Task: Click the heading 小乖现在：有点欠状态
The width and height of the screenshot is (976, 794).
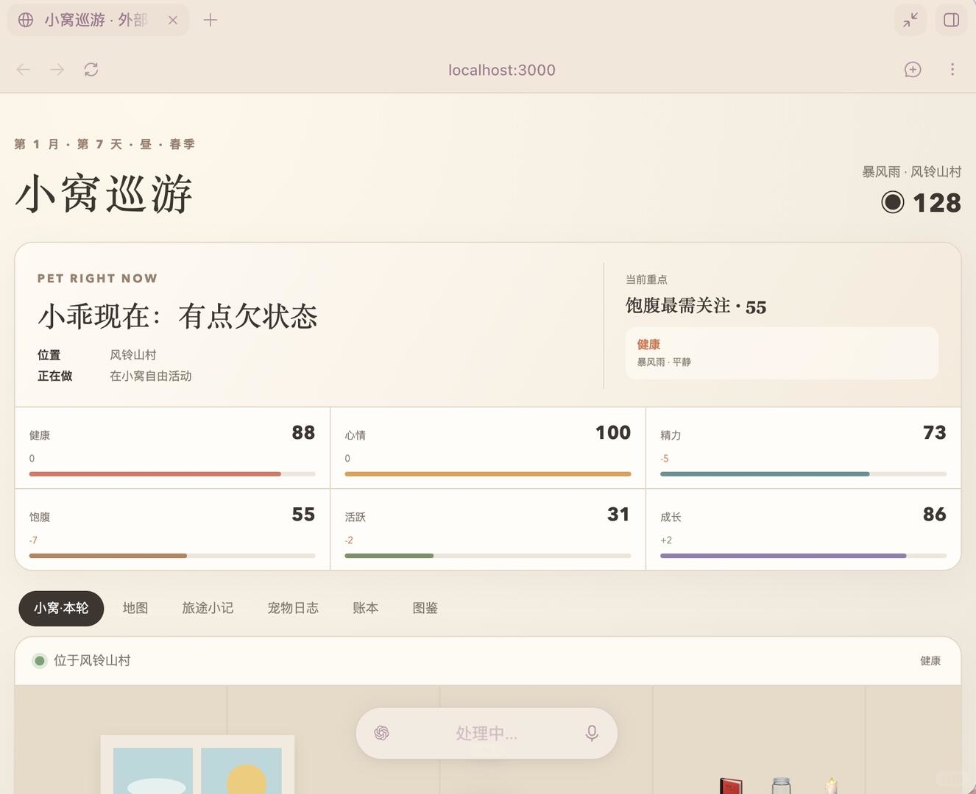Action: pyautogui.click(x=177, y=317)
